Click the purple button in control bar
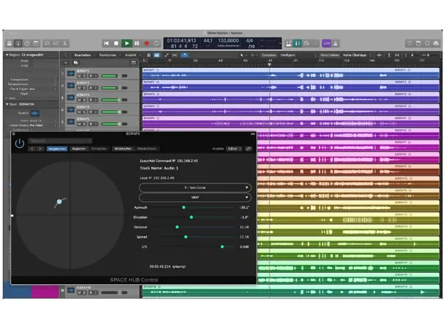Viewport: 446px width, 329px height. click(326, 43)
